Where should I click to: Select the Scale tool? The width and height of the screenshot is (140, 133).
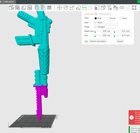coord(72,8)
